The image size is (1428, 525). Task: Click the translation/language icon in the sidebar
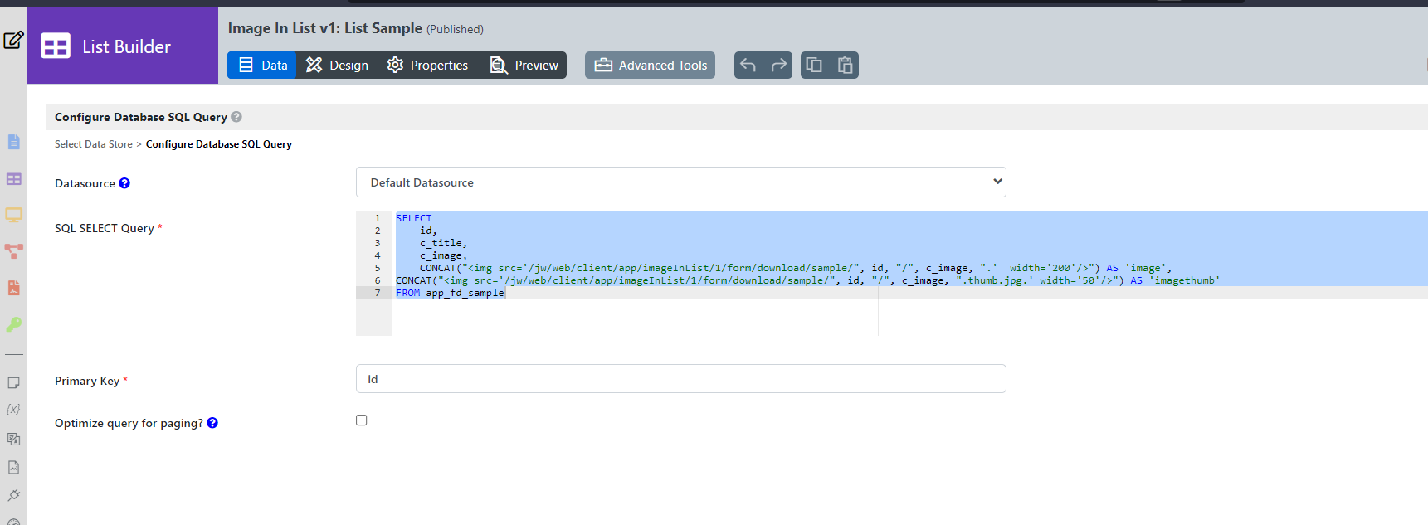point(13,439)
